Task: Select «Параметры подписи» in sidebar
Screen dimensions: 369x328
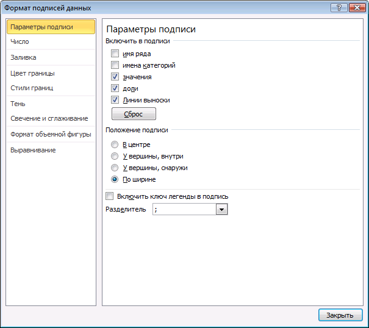Action: point(51,27)
